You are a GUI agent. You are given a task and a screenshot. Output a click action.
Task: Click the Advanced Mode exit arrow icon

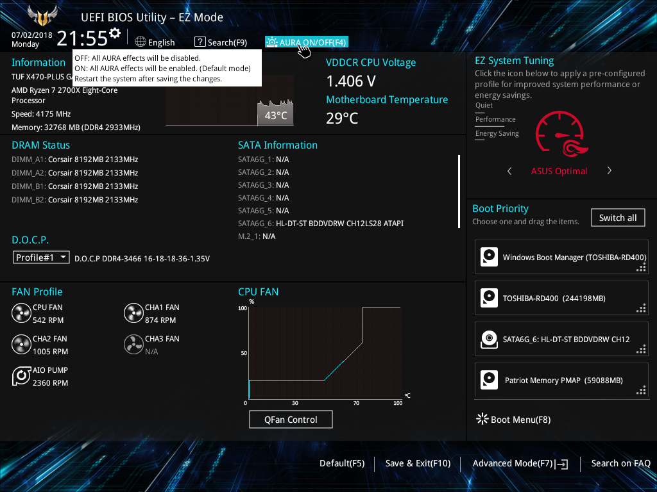(562, 464)
